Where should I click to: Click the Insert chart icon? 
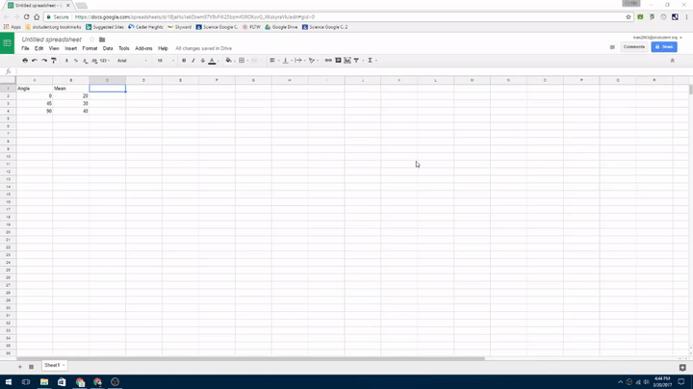[x=347, y=61]
